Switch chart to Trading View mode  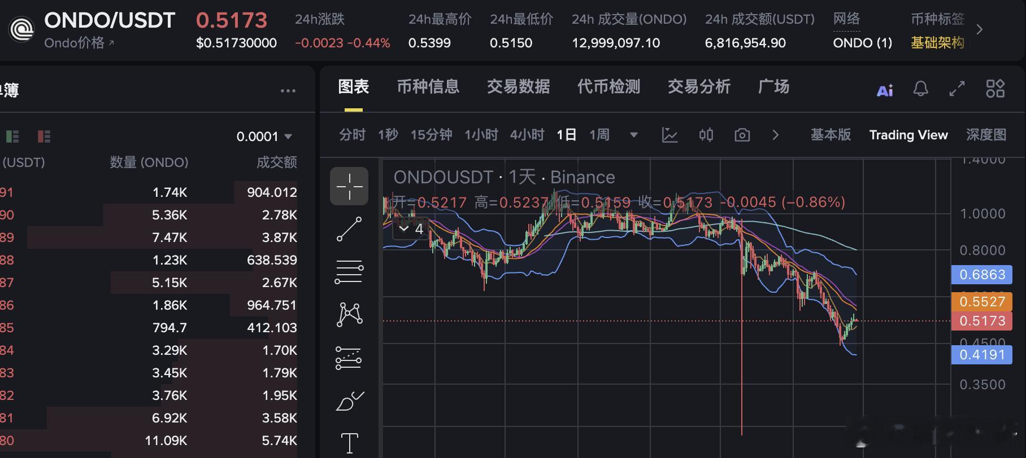tap(908, 135)
